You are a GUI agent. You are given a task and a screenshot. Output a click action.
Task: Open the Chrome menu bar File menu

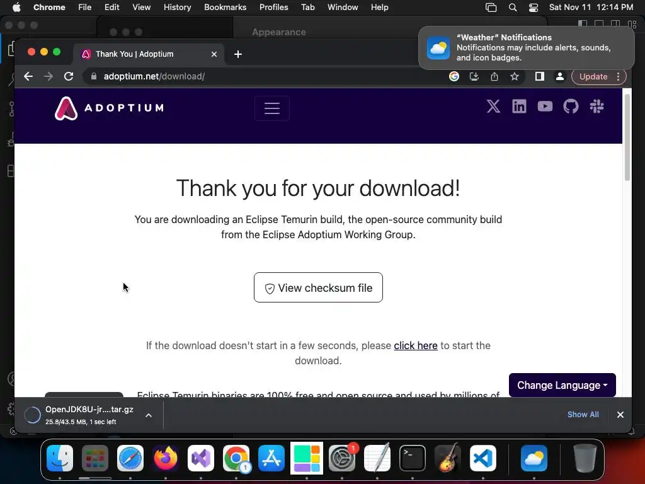click(85, 8)
